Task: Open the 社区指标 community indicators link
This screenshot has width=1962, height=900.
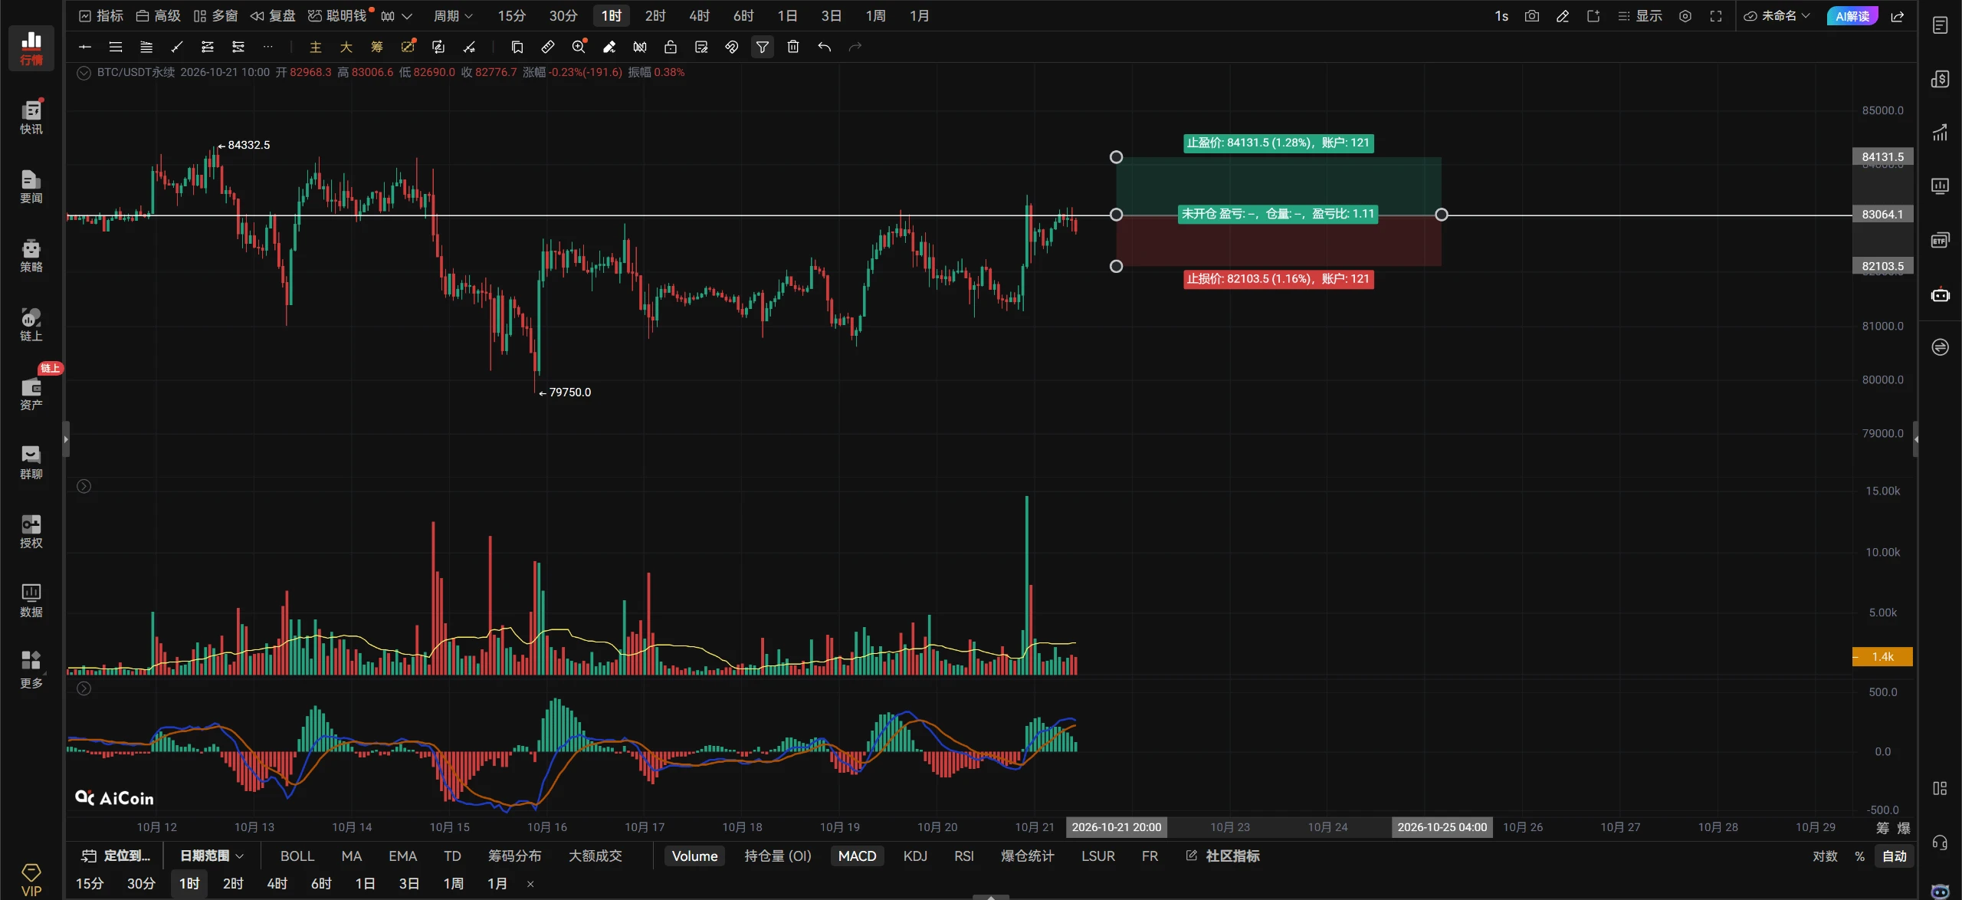Action: point(1223,856)
